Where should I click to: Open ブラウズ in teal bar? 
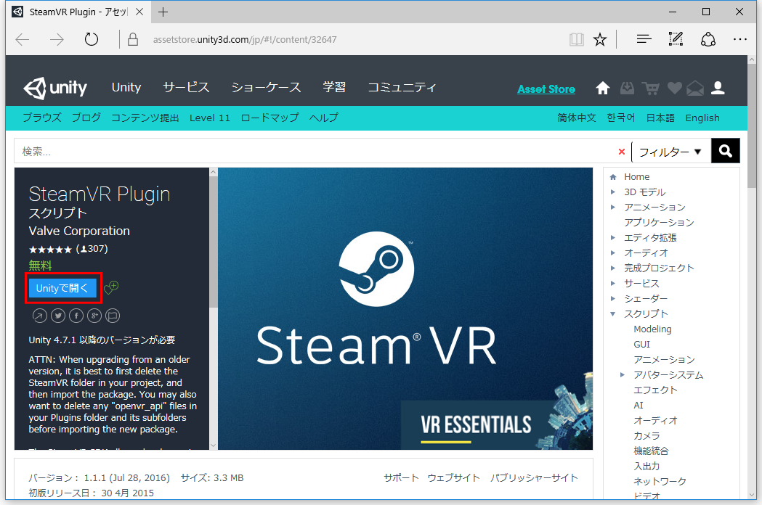click(42, 118)
